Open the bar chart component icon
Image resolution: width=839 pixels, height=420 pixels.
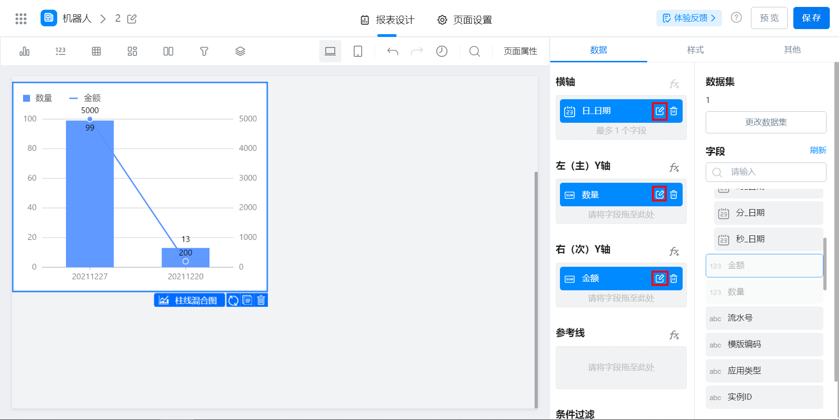click(x=24, y=51)
